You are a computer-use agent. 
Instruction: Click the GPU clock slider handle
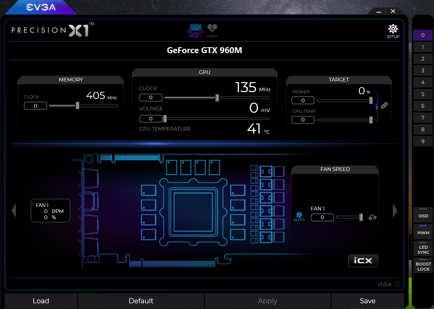(x=217, y=98)
